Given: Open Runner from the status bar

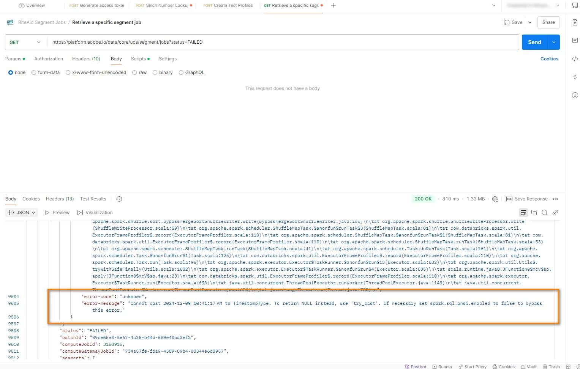Looking at the screenshot, I should point(442,367).
